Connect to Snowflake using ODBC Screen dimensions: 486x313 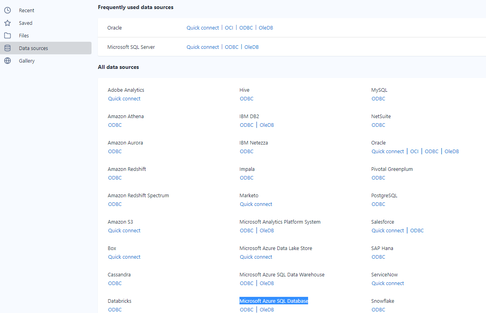click(378, 309)
